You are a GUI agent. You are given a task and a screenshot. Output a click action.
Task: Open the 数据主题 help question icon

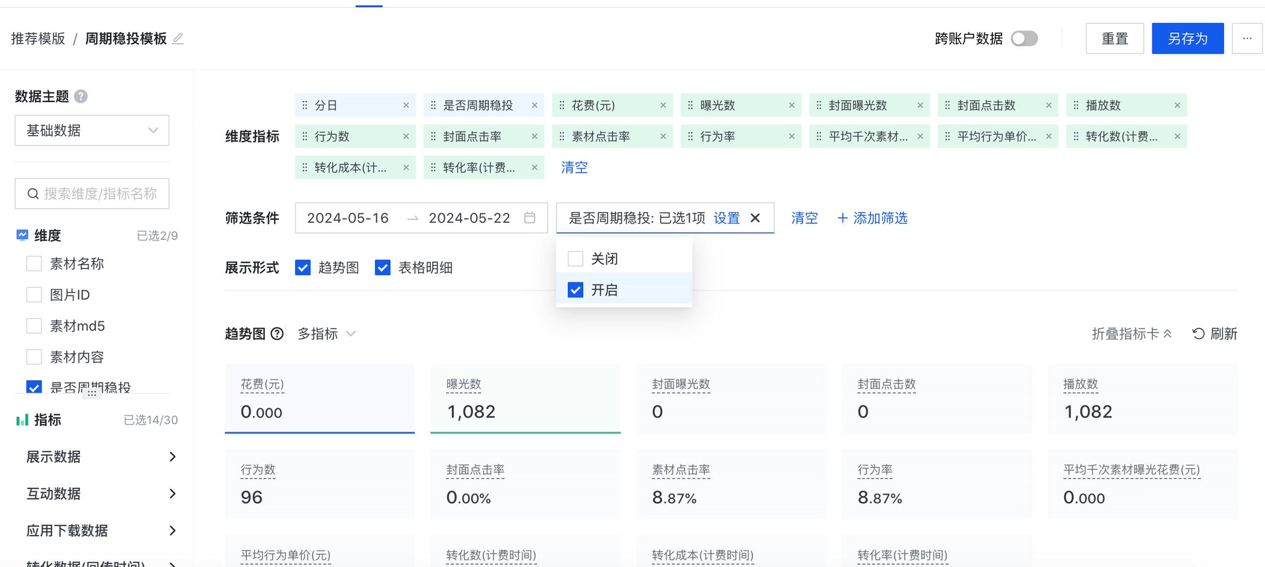click(81, 97)
